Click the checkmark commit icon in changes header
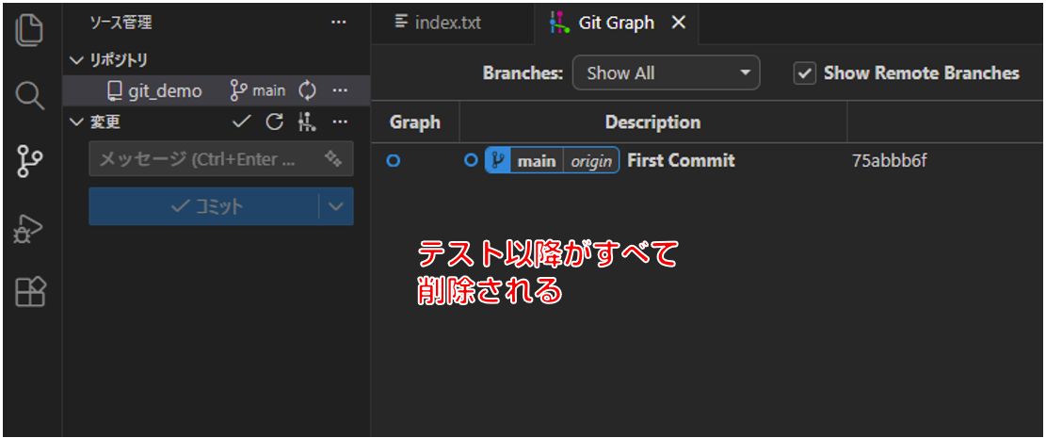This screenshot has width=1046, height=438. pos(242,122)
